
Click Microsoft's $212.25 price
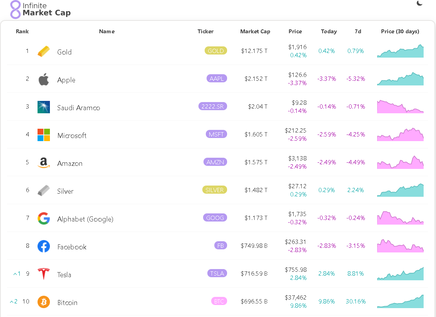pos(296,131)
